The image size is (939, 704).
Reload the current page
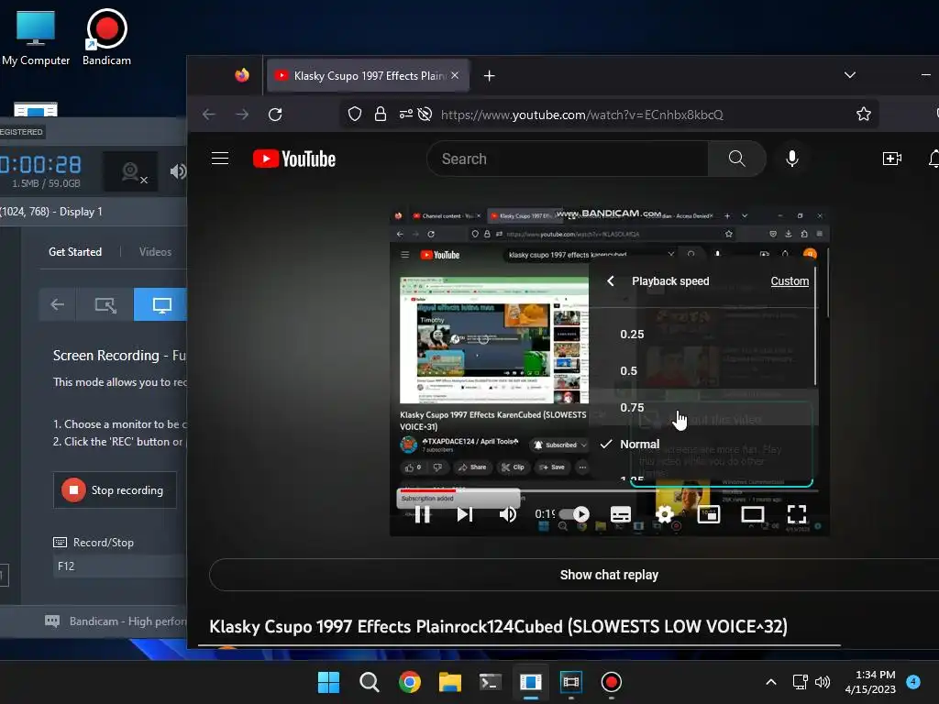point(275,115)
